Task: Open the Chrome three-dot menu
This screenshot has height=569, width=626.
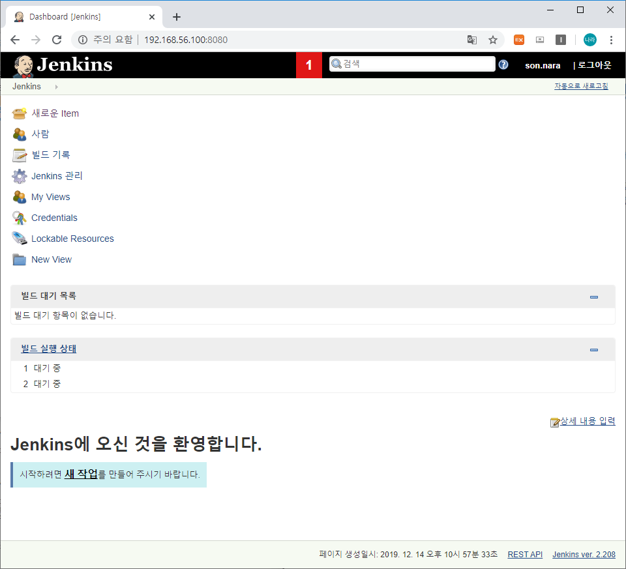Action: (611, 40)
